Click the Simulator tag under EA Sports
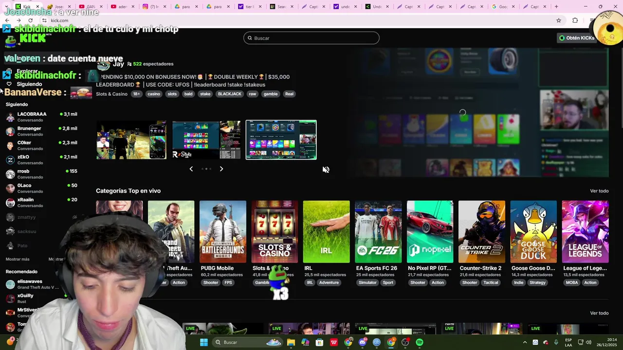Screen dimensions: 623x350 point(367,282)
